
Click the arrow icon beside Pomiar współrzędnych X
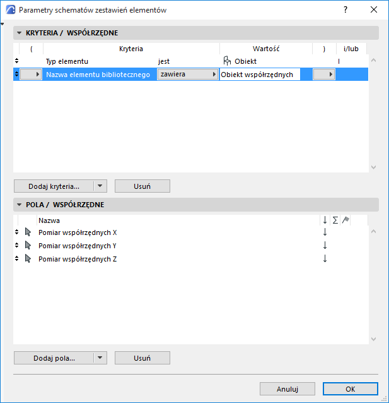[x=27, y=232]
